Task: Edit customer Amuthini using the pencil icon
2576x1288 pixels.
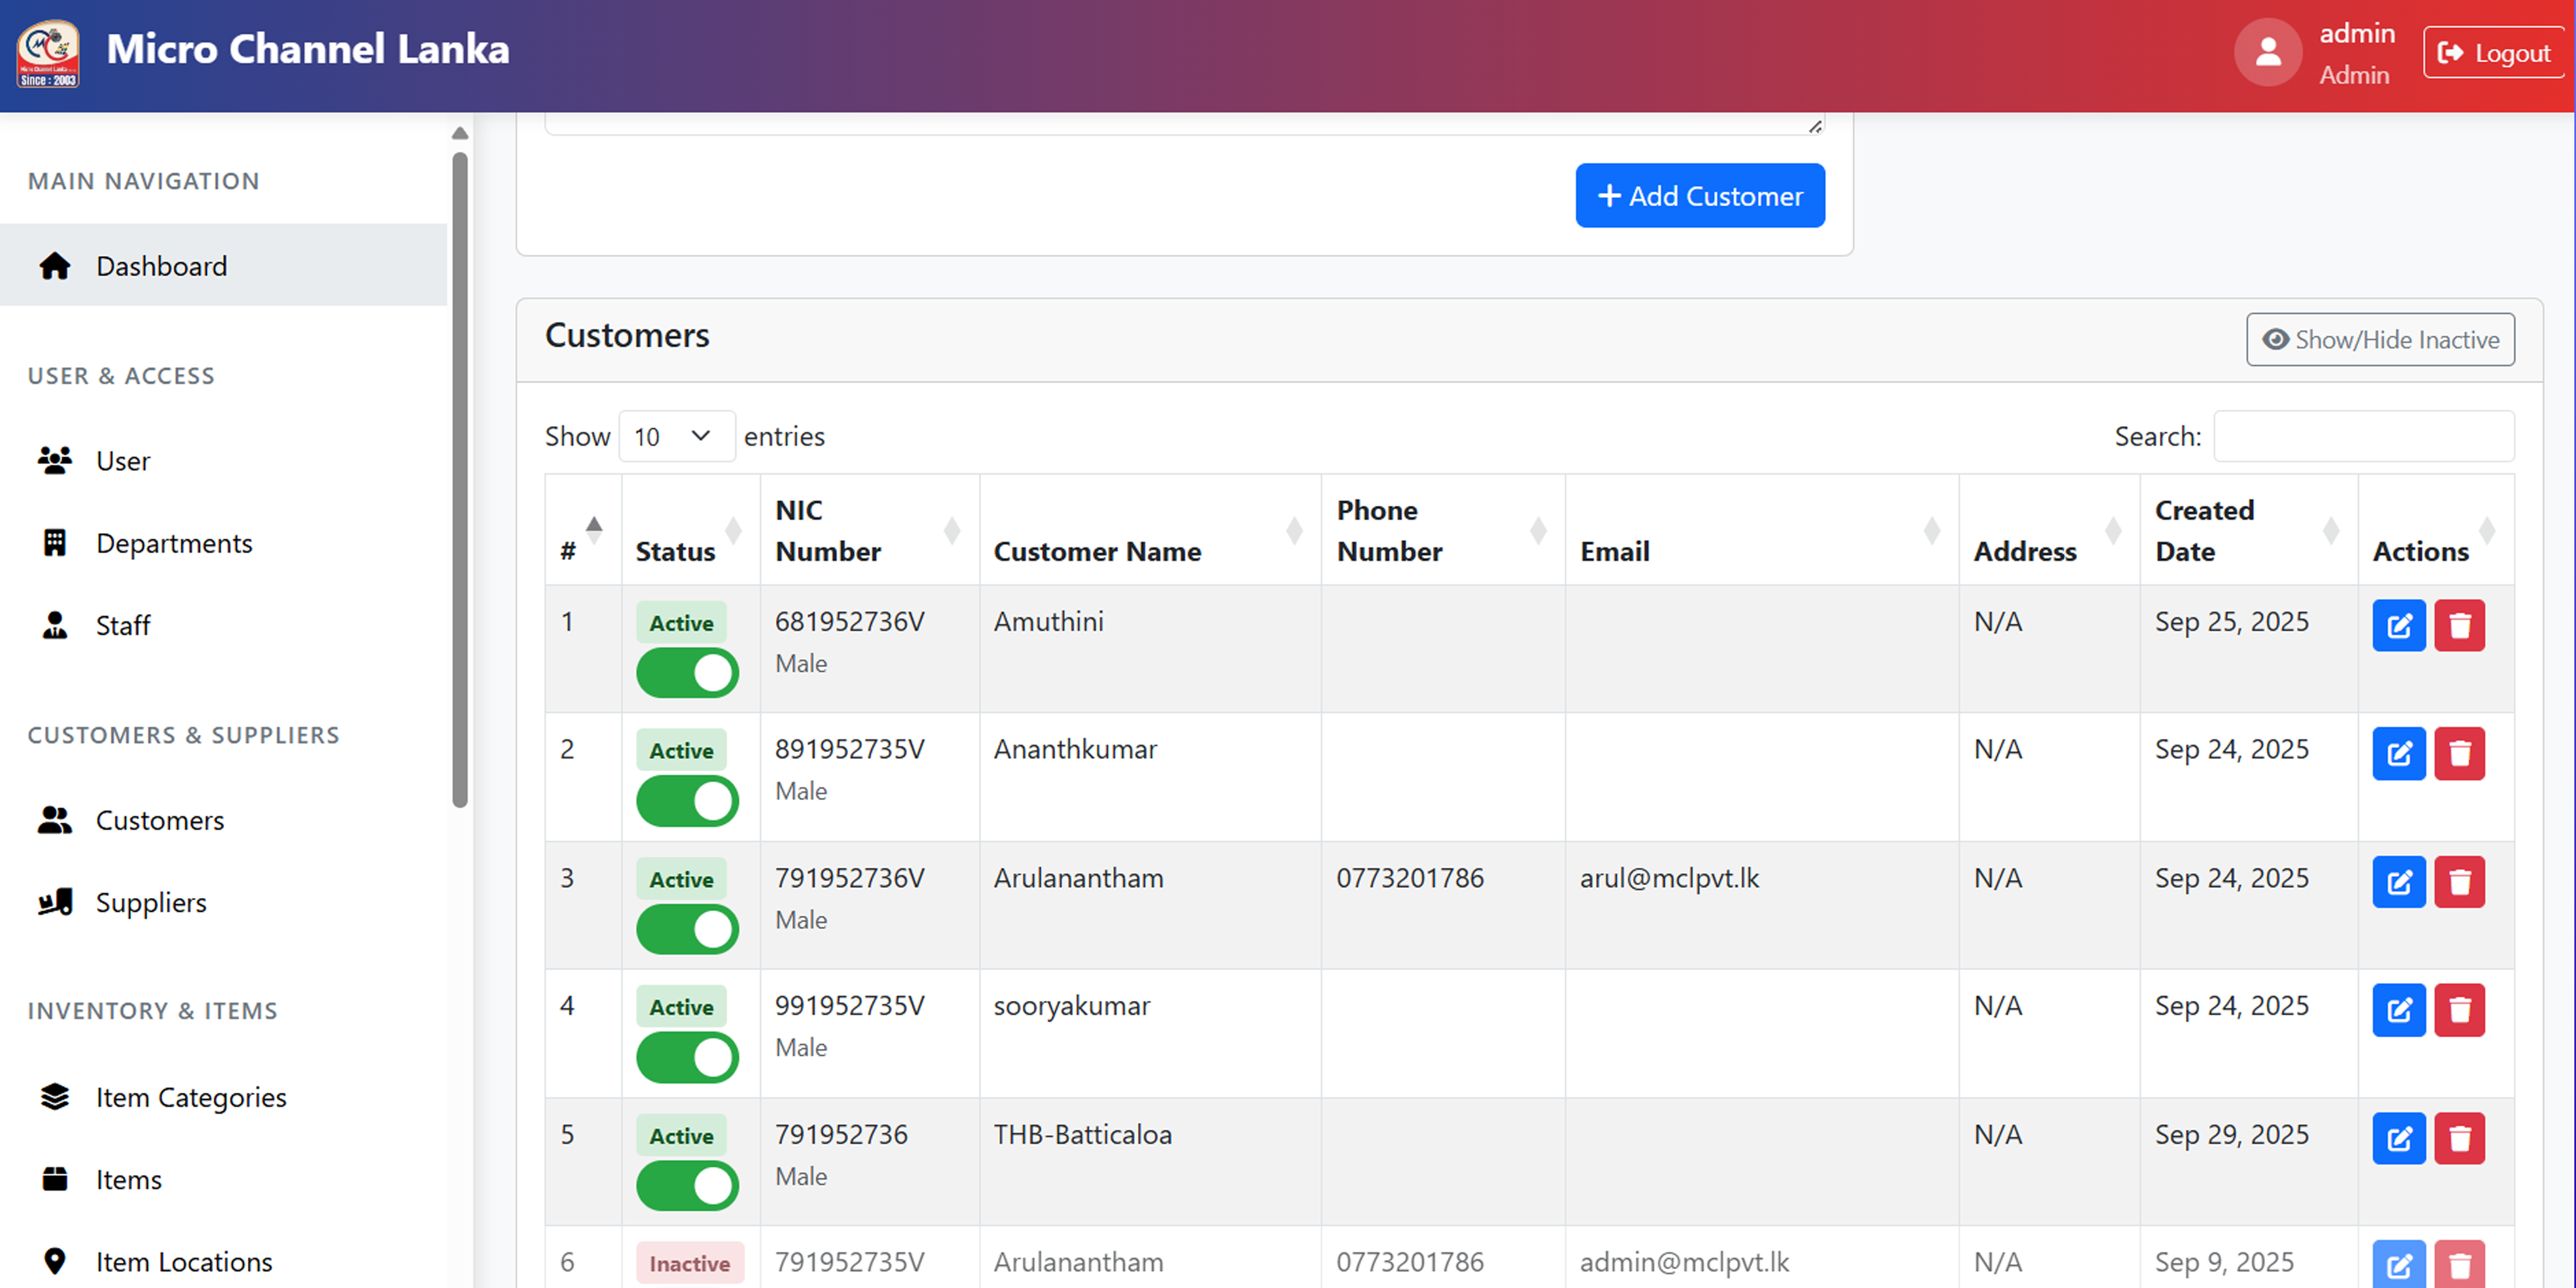Action: pyautogui.click(x=2399, y=625)
